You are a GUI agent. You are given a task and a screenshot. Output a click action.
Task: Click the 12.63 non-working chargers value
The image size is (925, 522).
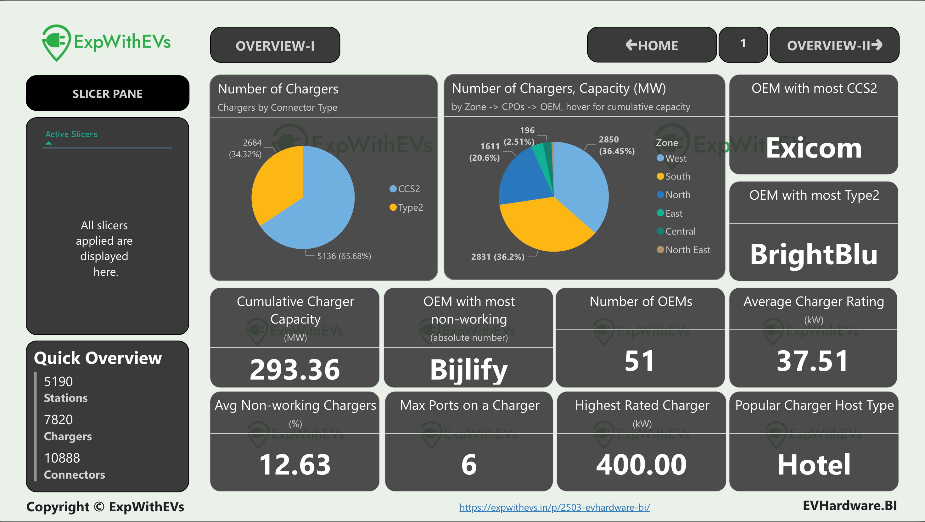(294, 464)
